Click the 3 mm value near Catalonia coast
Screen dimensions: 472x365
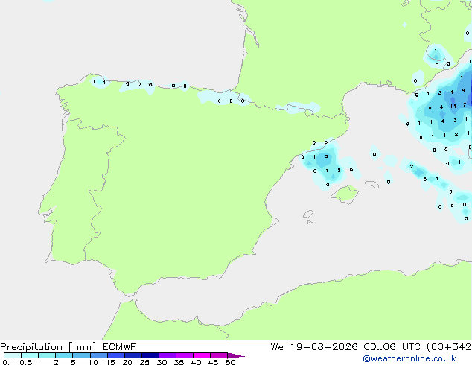click(x=326, y=156)
